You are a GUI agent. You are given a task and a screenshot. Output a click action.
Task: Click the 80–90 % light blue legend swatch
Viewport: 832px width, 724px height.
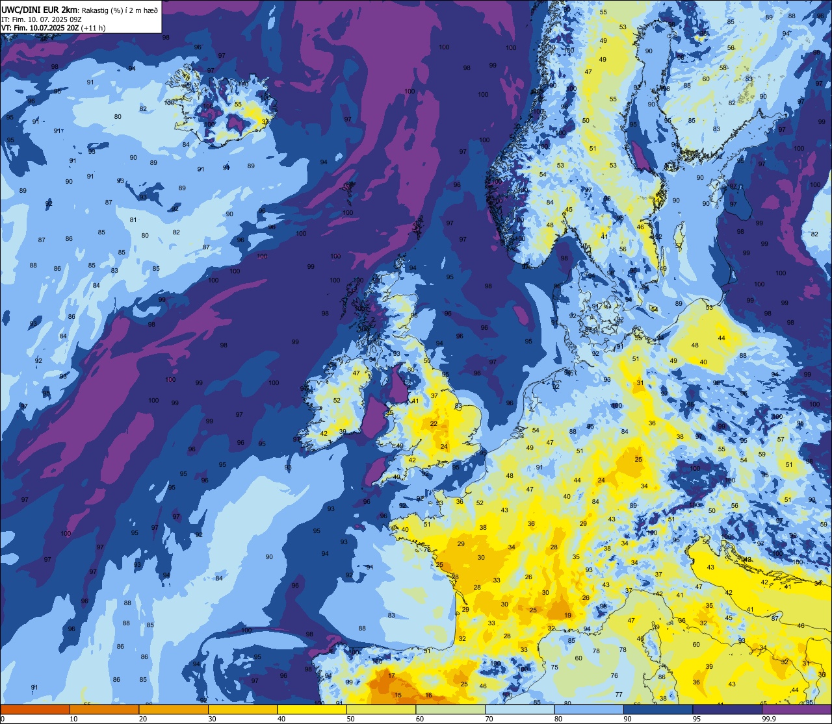click(x=589, y=709)
